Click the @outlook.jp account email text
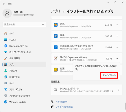The height and width of the screenshot is (112, 126). click(x=28, y=15)
